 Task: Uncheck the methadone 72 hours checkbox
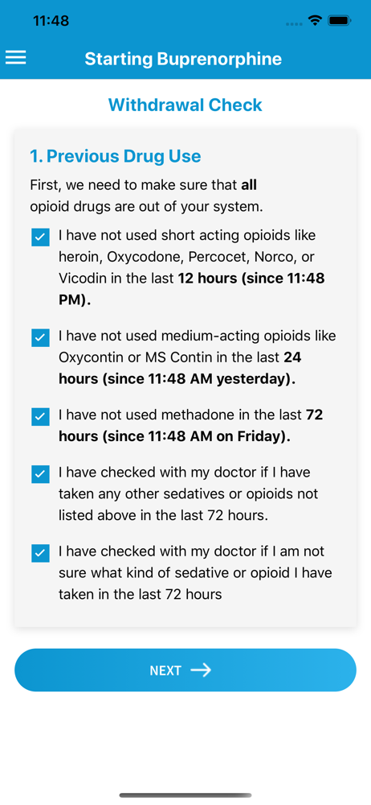(40, 416)
